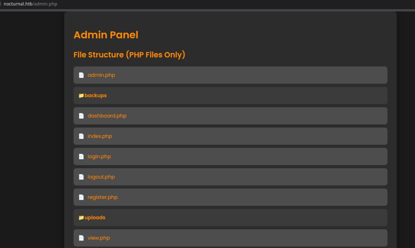Click the file icon beside register.php
415x248 pixels.
coord(81,197)
